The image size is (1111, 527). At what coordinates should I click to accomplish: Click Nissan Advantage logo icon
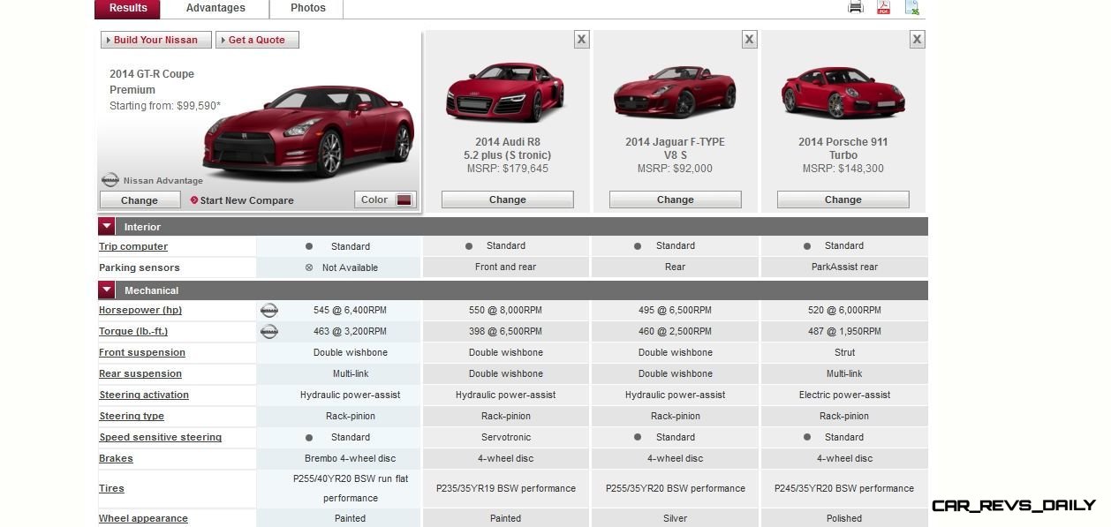coord(110,180)
